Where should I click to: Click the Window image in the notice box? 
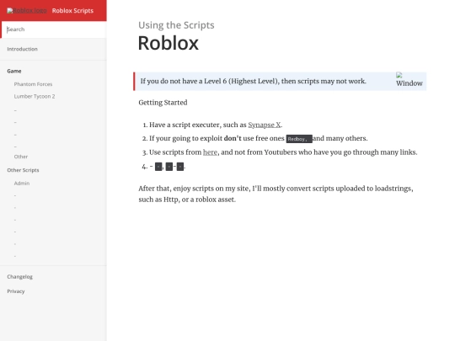[x=409, y=80]
